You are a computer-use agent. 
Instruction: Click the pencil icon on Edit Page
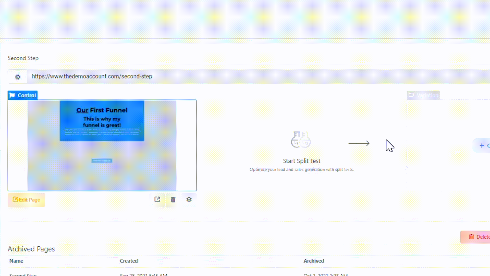coord(15,200)
